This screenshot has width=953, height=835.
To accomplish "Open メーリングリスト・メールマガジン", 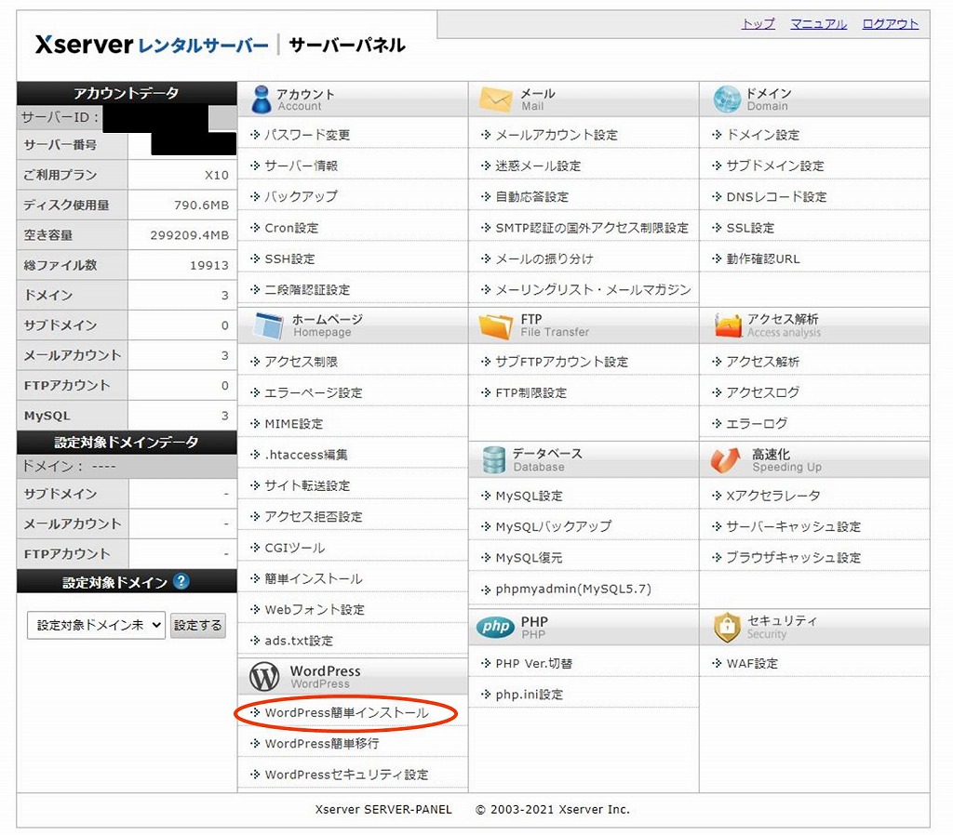I will 593,290.
